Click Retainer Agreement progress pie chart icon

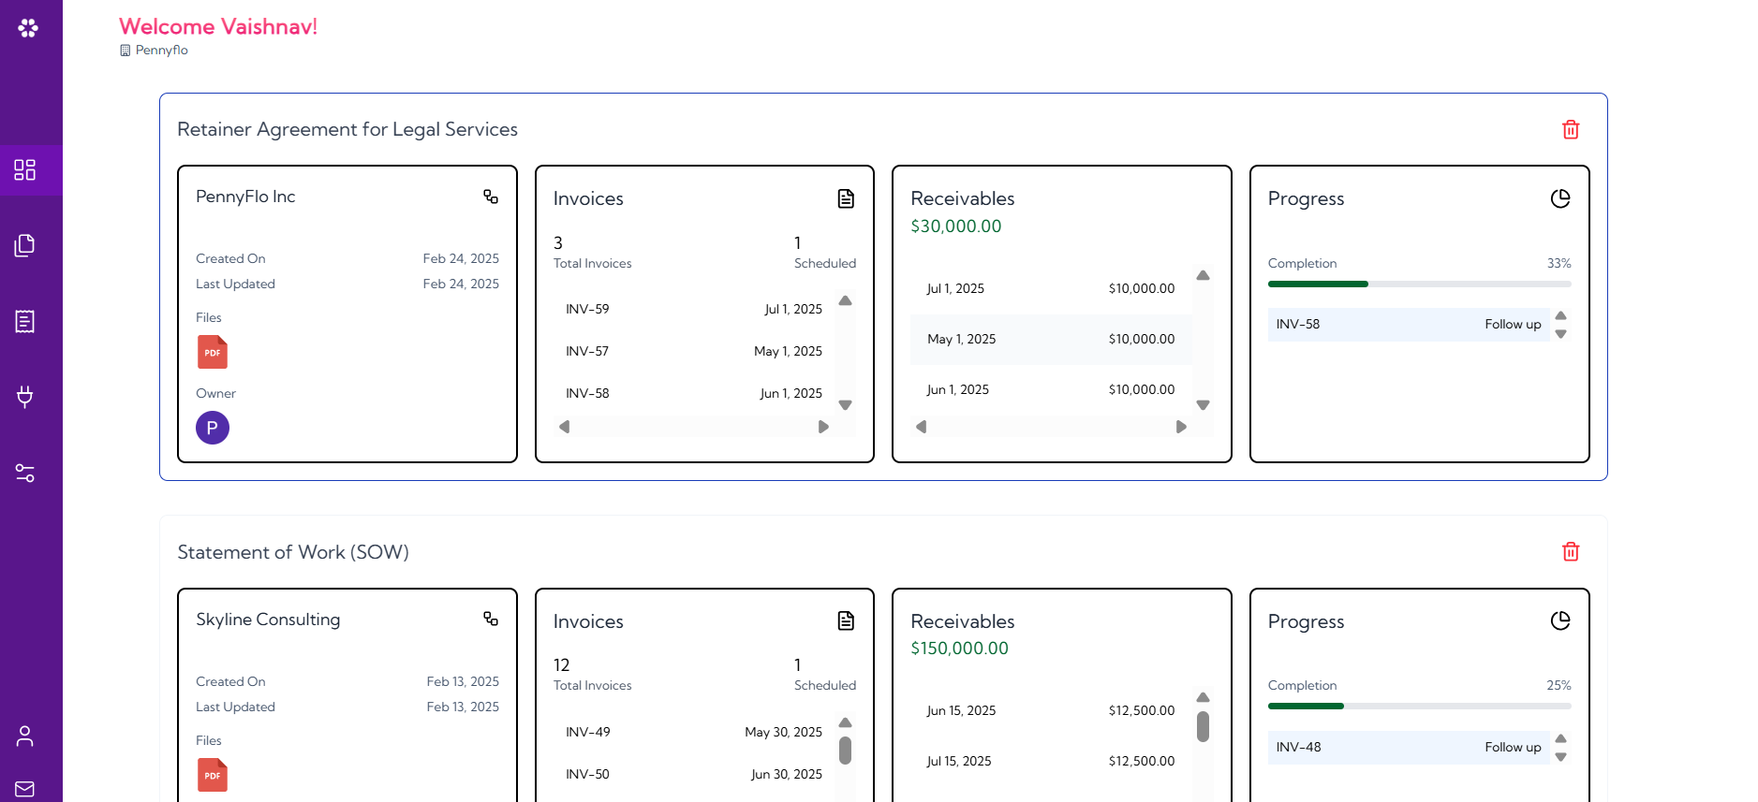pos(1560,198)
